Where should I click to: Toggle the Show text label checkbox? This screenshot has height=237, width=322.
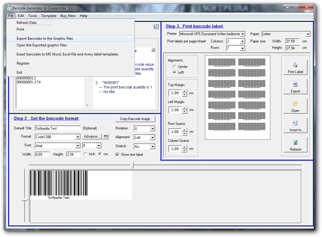117,155
